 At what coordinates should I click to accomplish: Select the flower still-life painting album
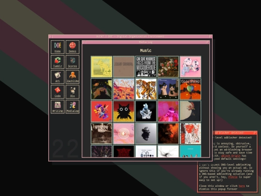click(168, 67)
